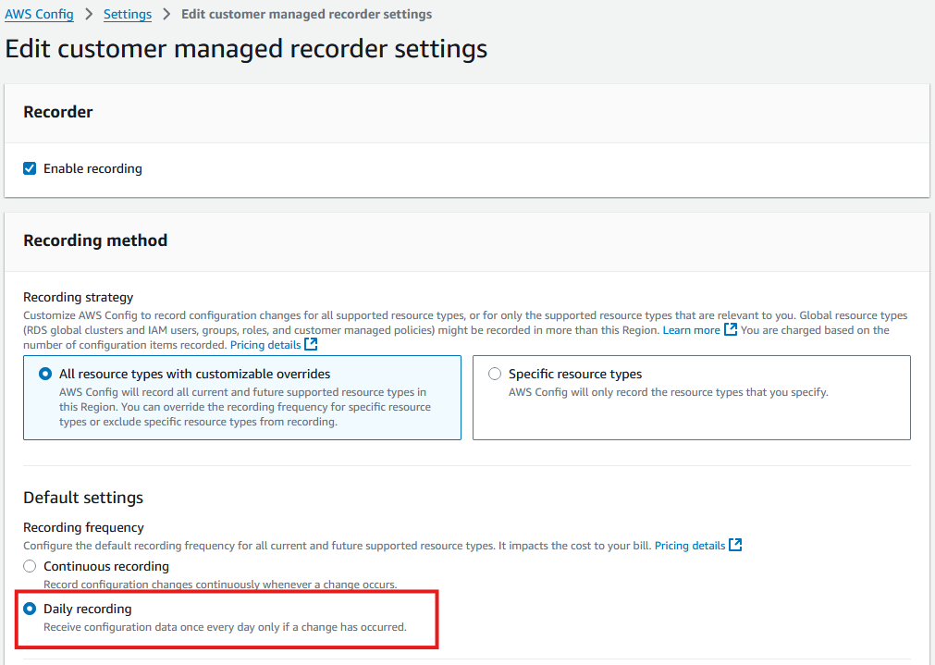Click 'Edit customer managed recorder settings' breadcrumb text
This screenshot has height=665, width=935.
click(x=306, y=14)
